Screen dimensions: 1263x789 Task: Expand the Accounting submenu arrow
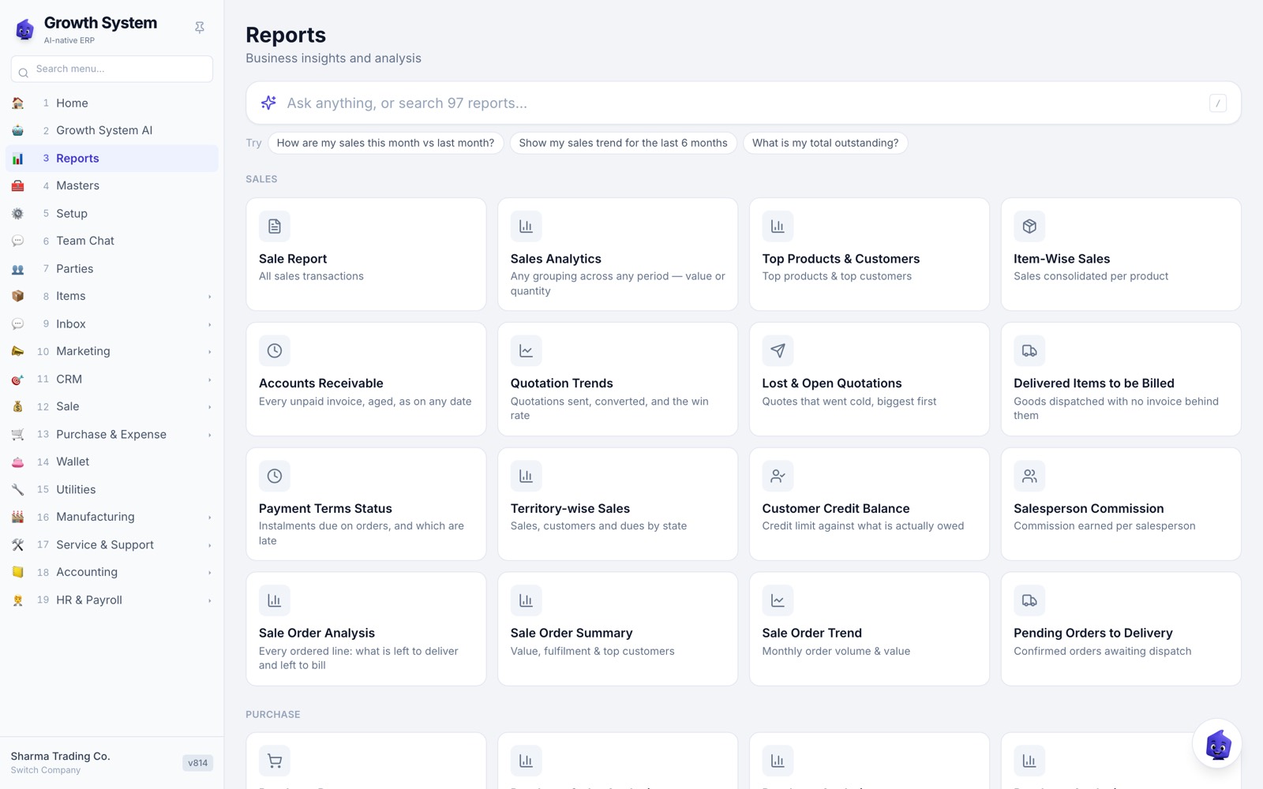coord(209,573)
